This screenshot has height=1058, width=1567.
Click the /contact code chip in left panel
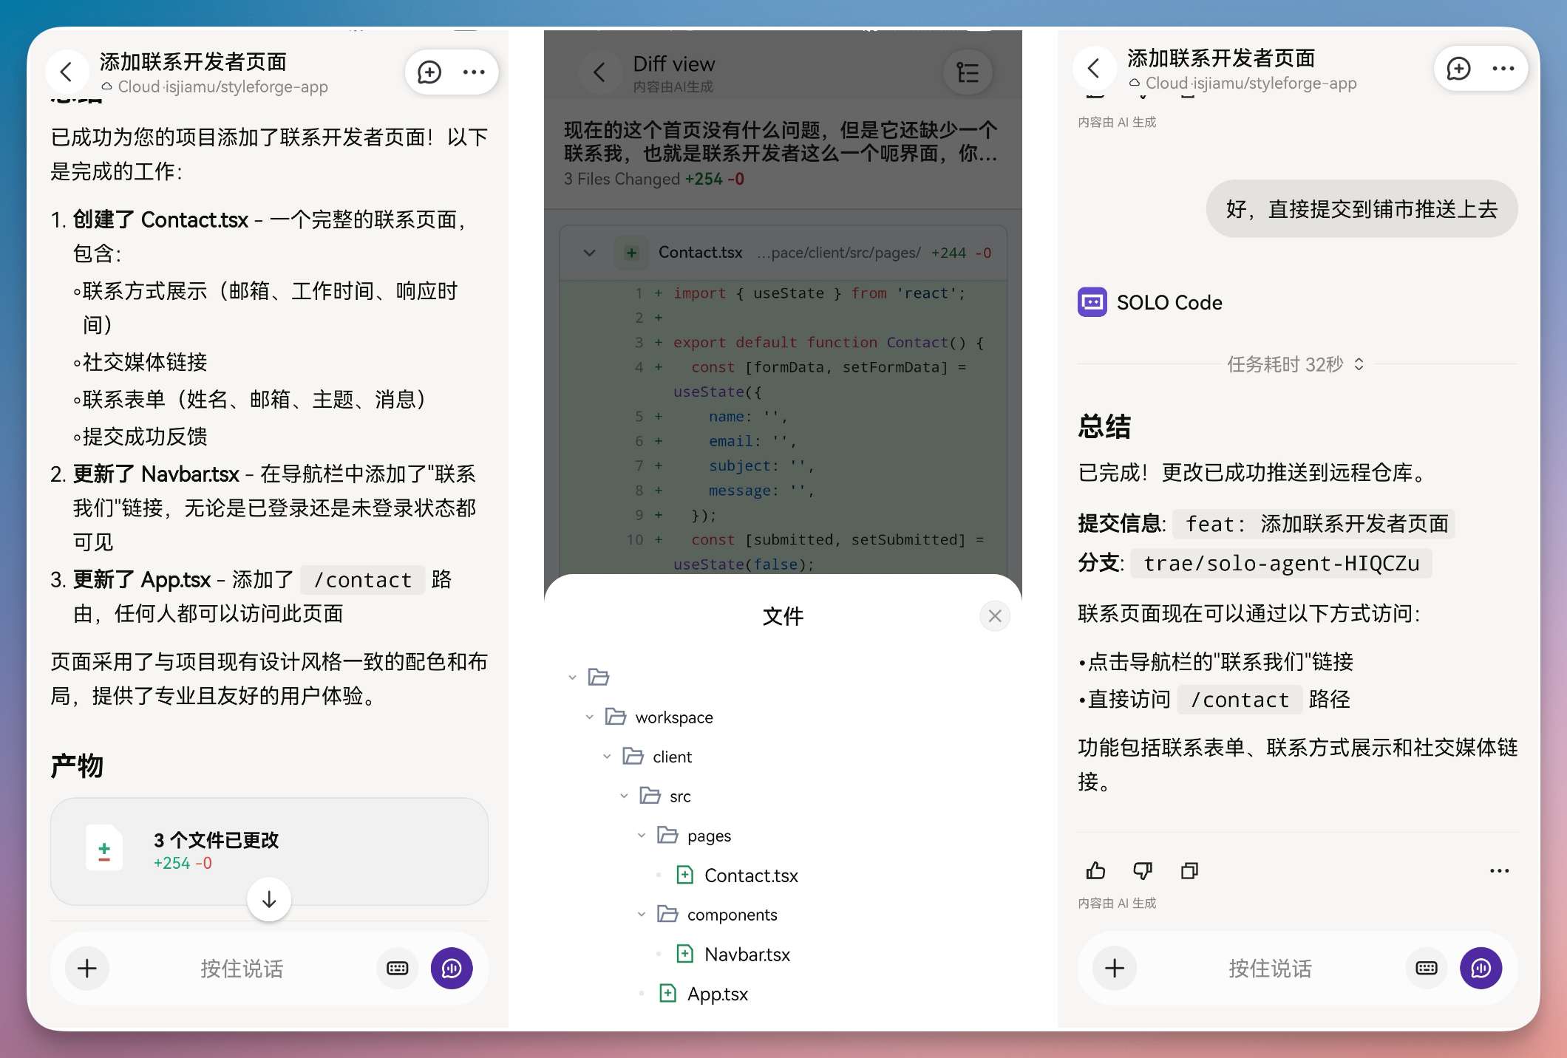[363, 580]
